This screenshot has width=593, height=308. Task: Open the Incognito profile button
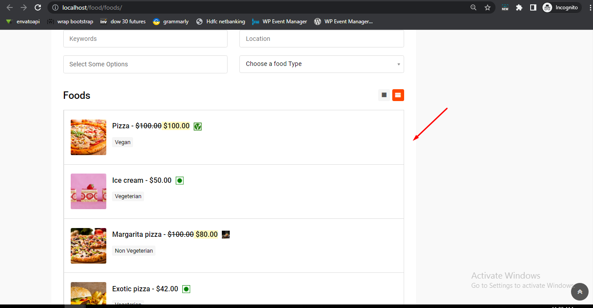pyautogui.click(x=561, y=7)
